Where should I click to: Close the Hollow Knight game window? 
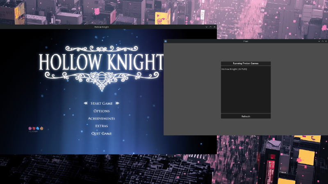tap(214, 27)
